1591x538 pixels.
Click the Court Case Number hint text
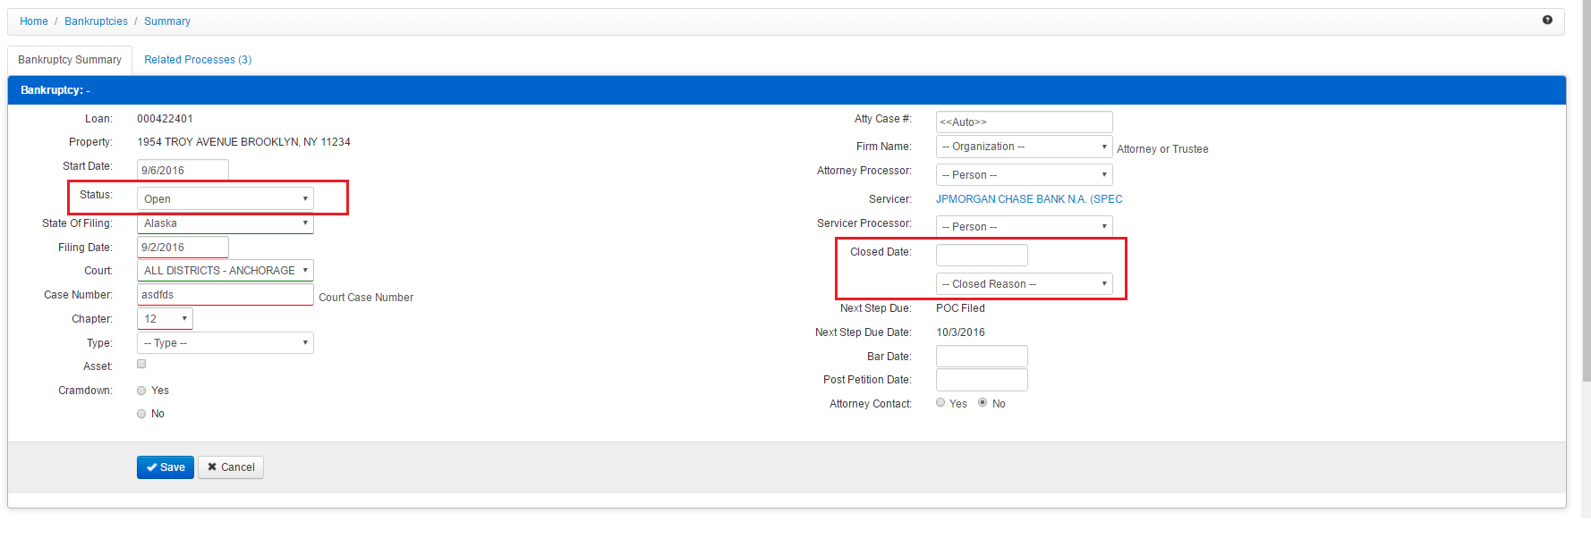pyautogui.click(x=366, y=298)
